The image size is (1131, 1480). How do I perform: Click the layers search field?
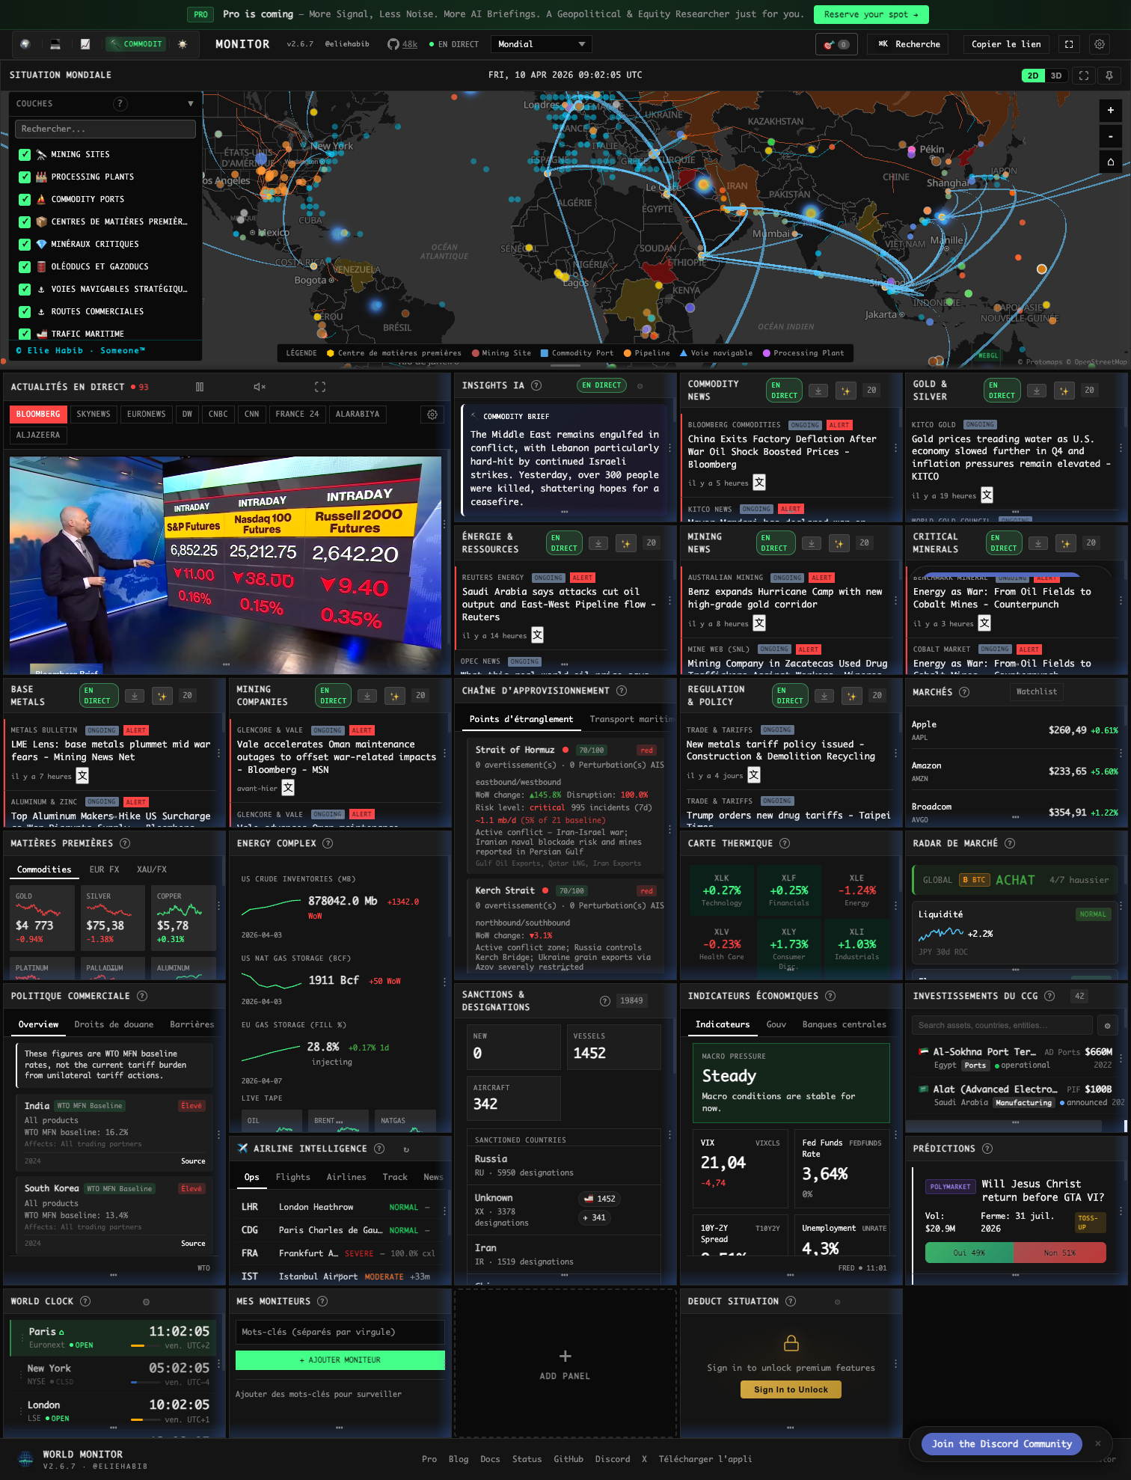click(105, 129)
